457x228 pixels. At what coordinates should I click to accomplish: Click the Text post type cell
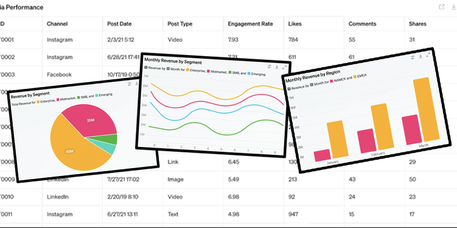[173, 214]
